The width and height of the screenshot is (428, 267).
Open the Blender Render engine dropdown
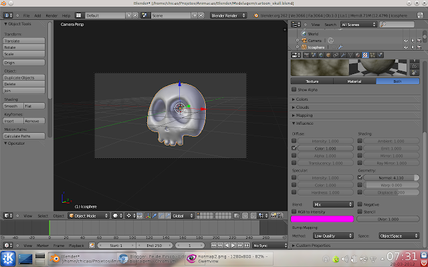(x=229, y=15)
